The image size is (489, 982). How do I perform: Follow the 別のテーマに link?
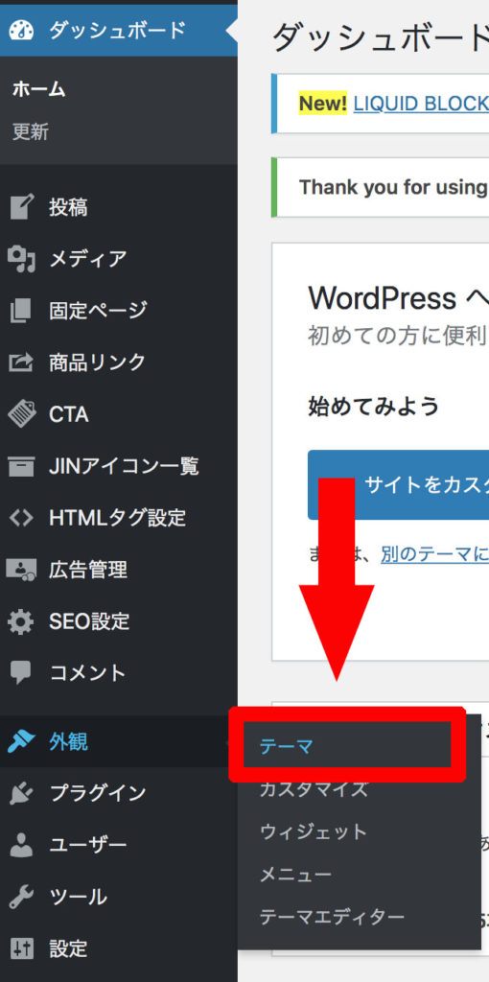point(434,555)
